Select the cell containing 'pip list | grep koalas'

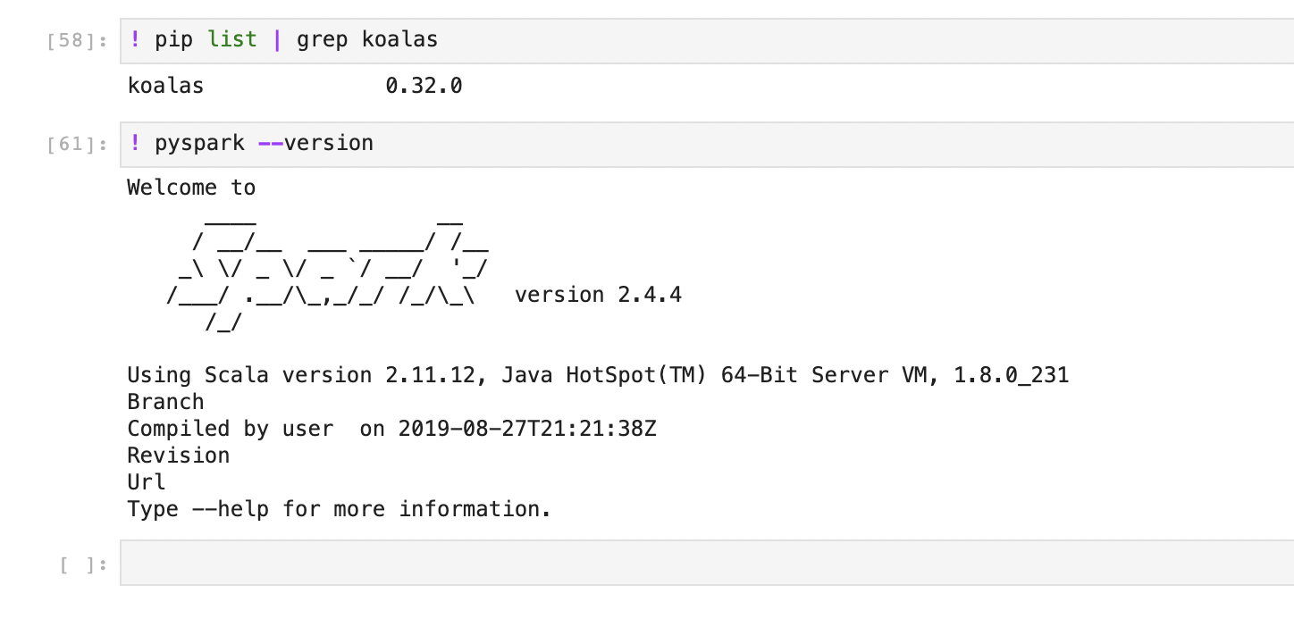[707, 41]
